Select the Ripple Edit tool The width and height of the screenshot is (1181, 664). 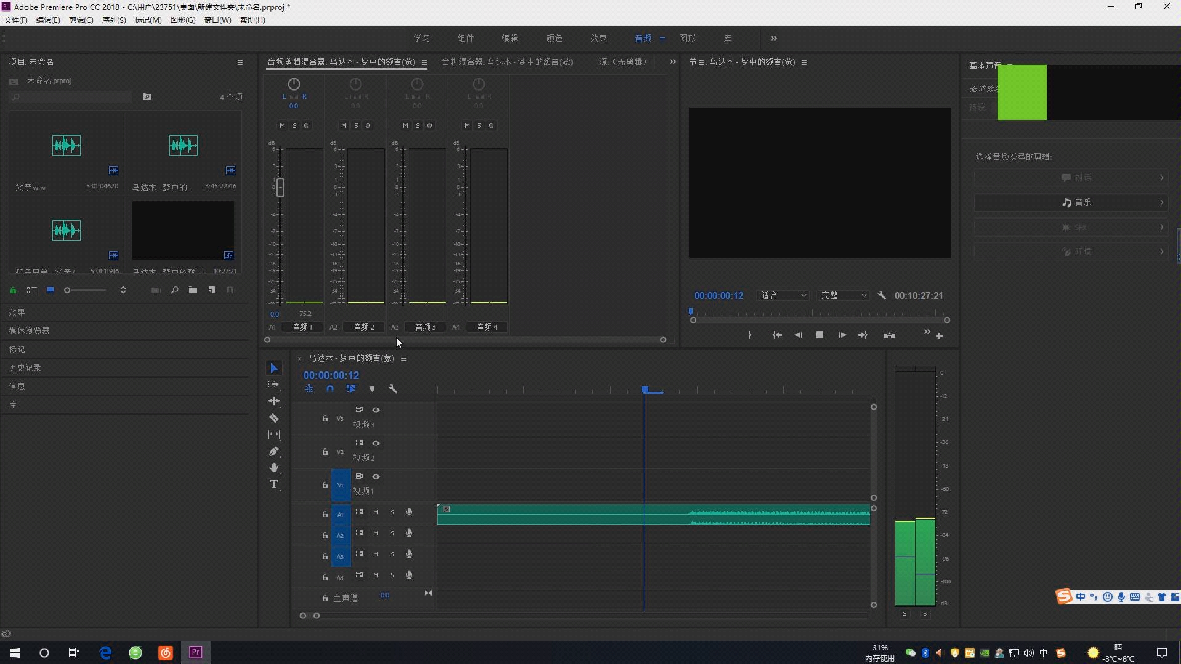click(x=274, y=401)
